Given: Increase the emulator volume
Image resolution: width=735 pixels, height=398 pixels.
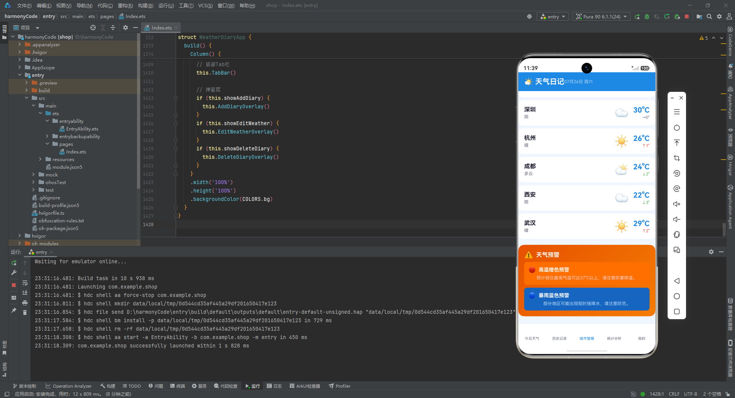Looking at the screenshot, I should pos(677,204).
